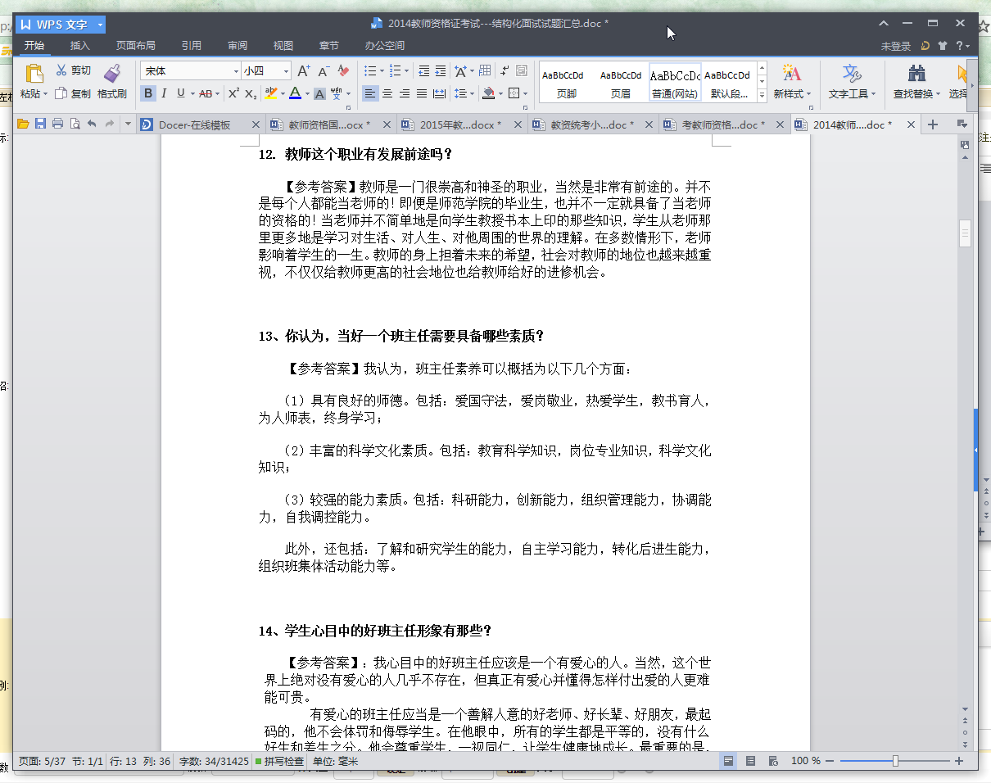Decrease paragraph indent
This screenshot has height=783, width=991.
click(423, 71)
